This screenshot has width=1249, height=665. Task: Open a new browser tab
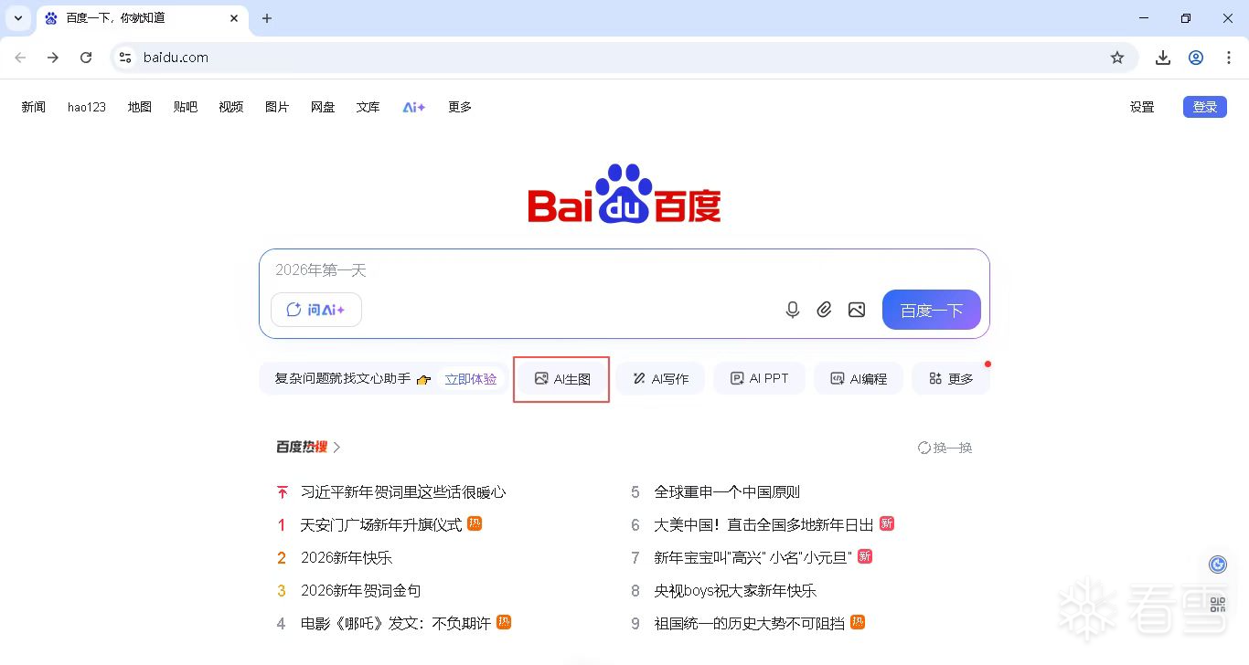(267, 18)
